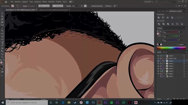Click the Windows taskbar search box
The image size is (188, 105).
pos(27,103)
